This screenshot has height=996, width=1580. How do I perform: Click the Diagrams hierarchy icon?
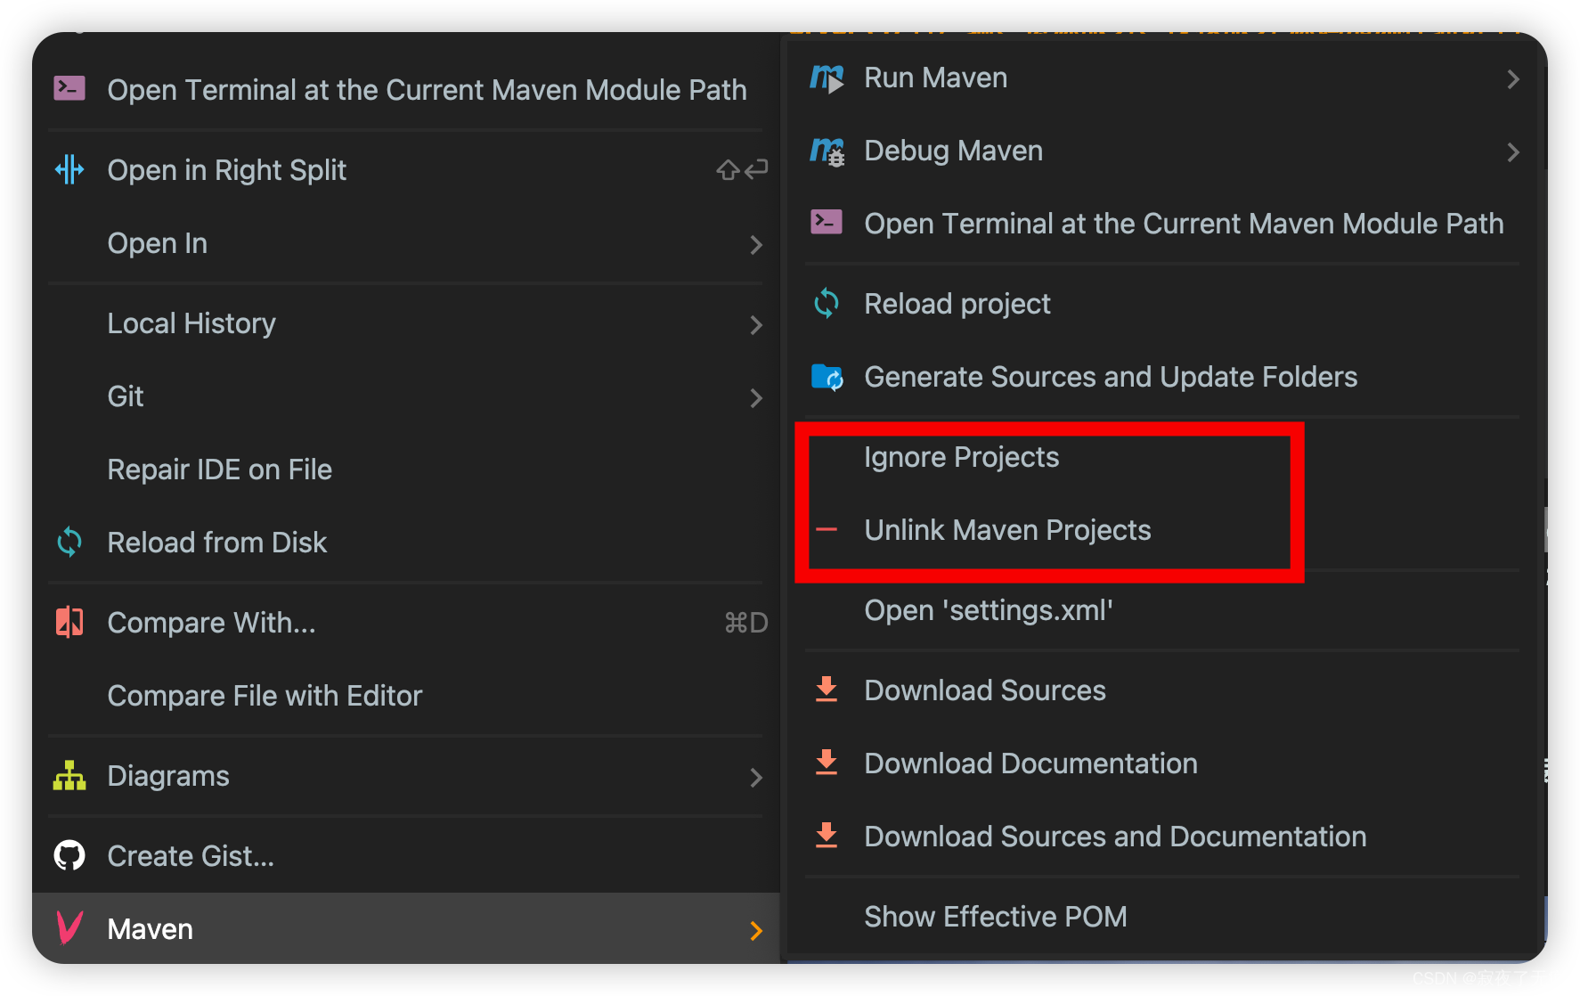[69, 776]
